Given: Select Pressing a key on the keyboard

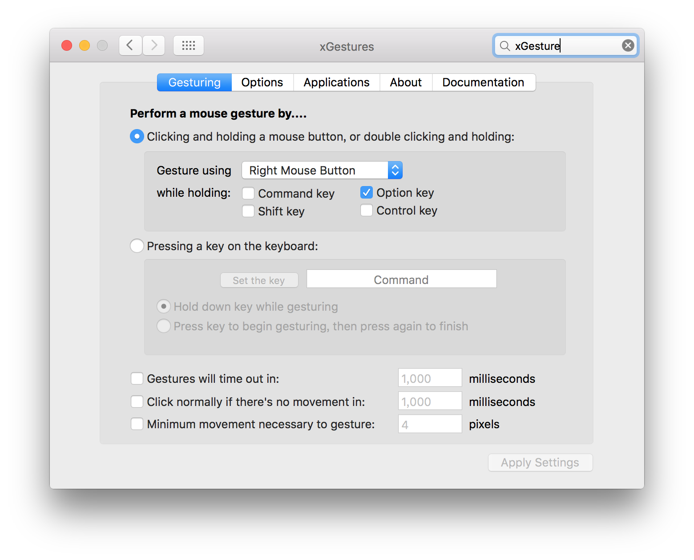Looking at the screenshot, I should coord(137,246).
